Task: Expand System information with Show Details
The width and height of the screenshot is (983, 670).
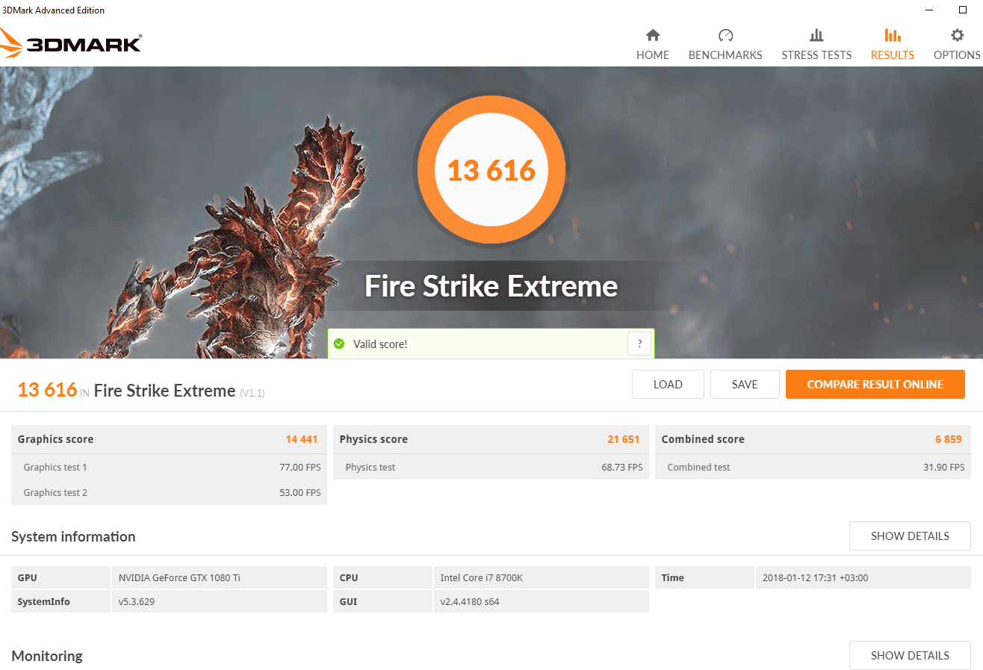Action: pyautogui.click(x=910, y=536)
